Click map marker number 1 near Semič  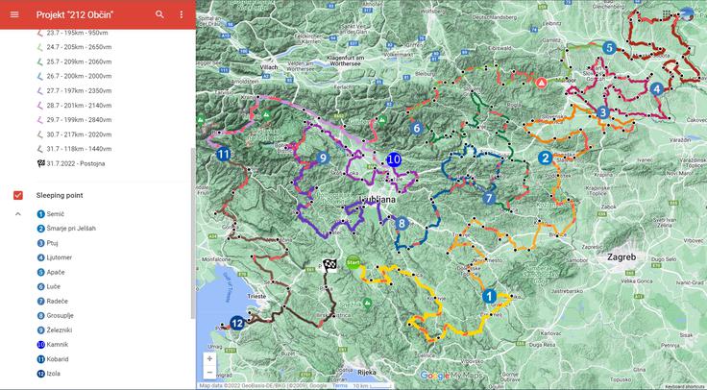[x=489, y=296]
